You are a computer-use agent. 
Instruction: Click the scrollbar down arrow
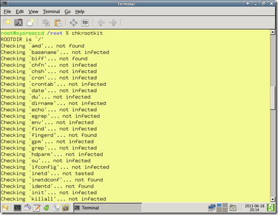pos(273,199)
